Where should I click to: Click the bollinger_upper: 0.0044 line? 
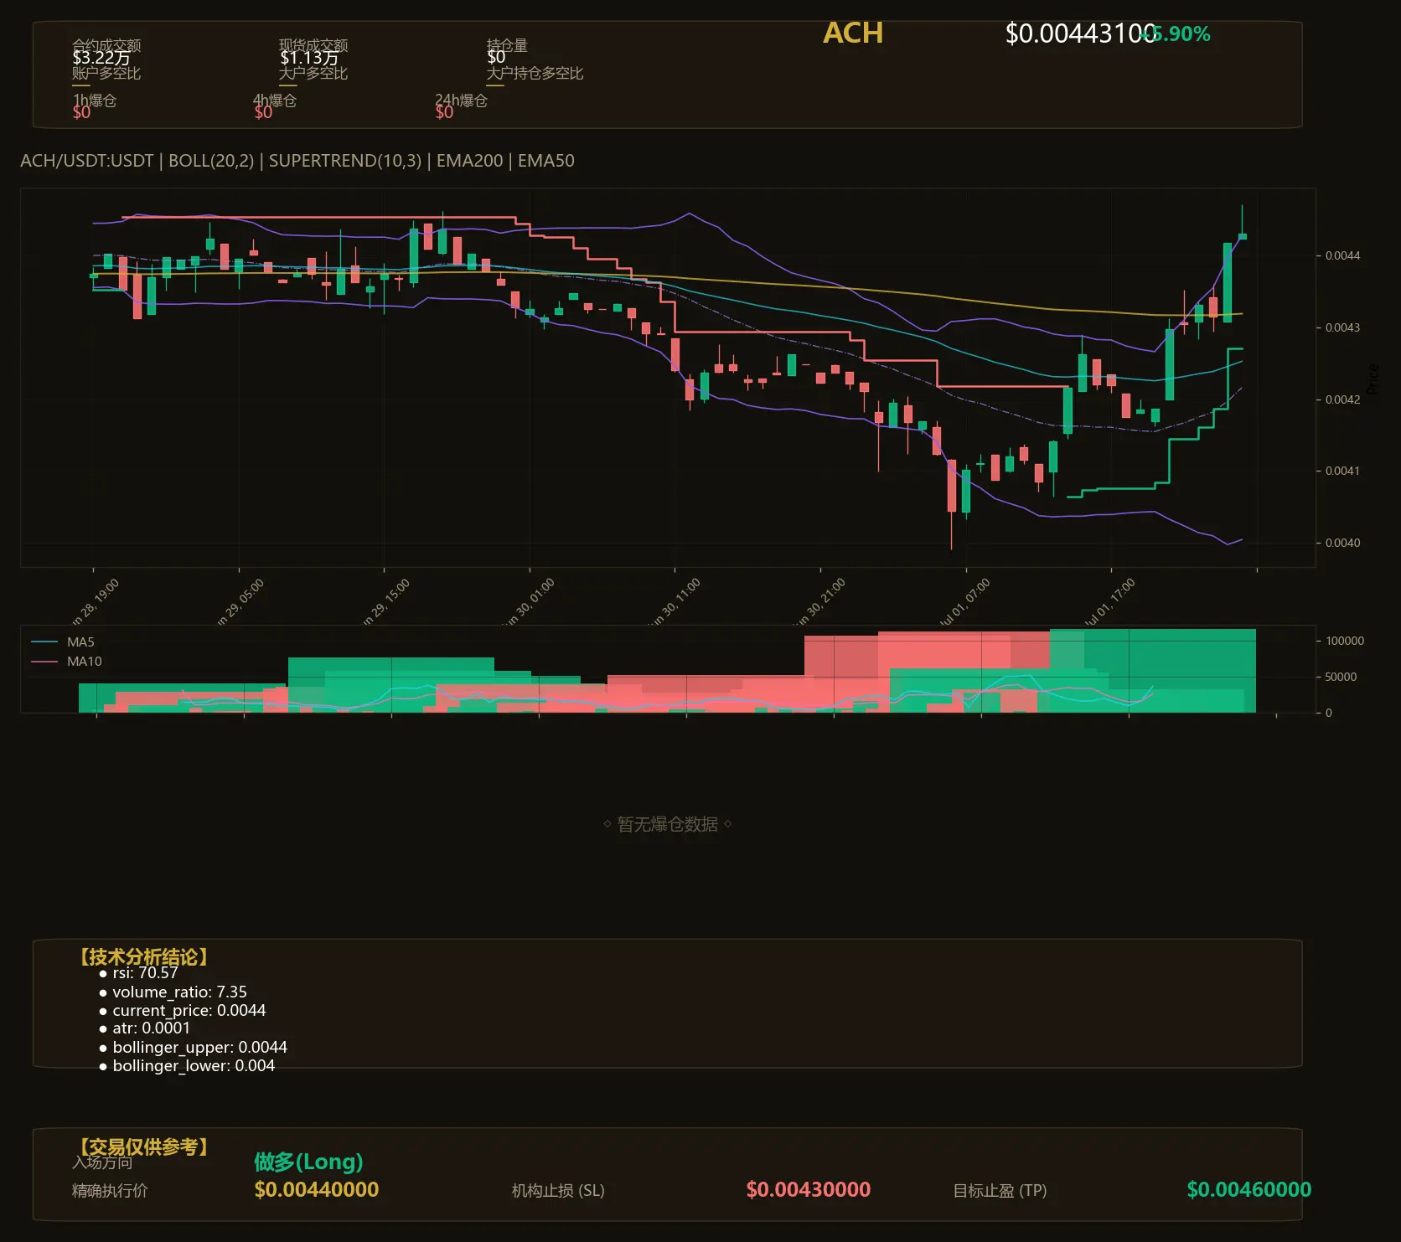pyautogui.click(x=194, y=1048)
